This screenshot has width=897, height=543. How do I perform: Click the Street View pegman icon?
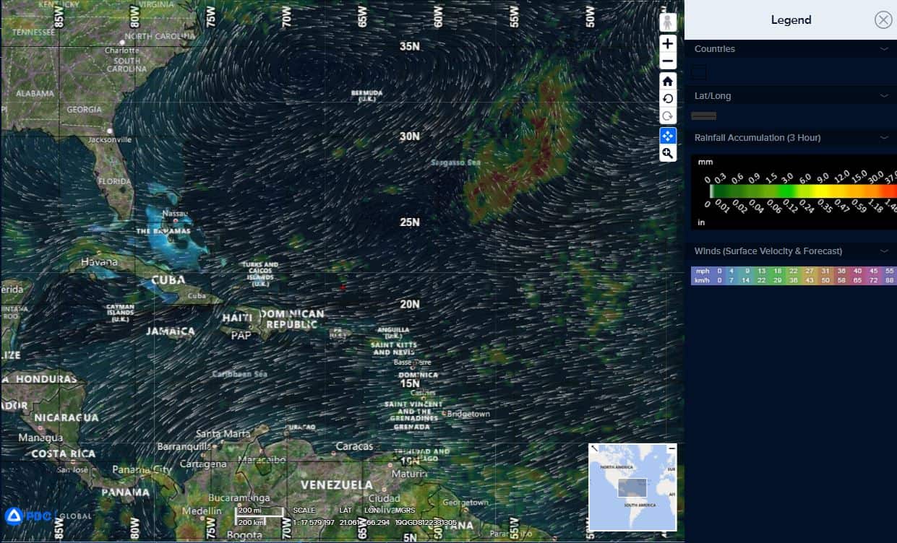[668, 22]
